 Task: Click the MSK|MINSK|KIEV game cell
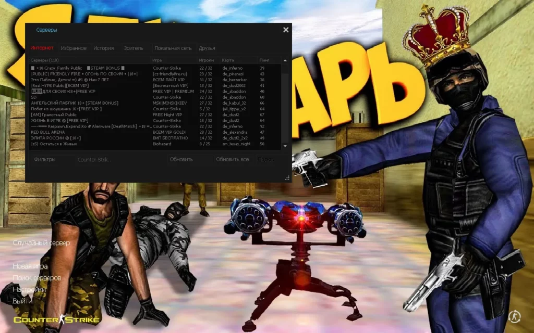point(169,103)
